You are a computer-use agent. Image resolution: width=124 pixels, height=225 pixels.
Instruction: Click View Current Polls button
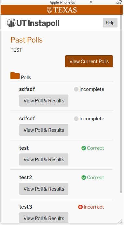pos(89,61)
